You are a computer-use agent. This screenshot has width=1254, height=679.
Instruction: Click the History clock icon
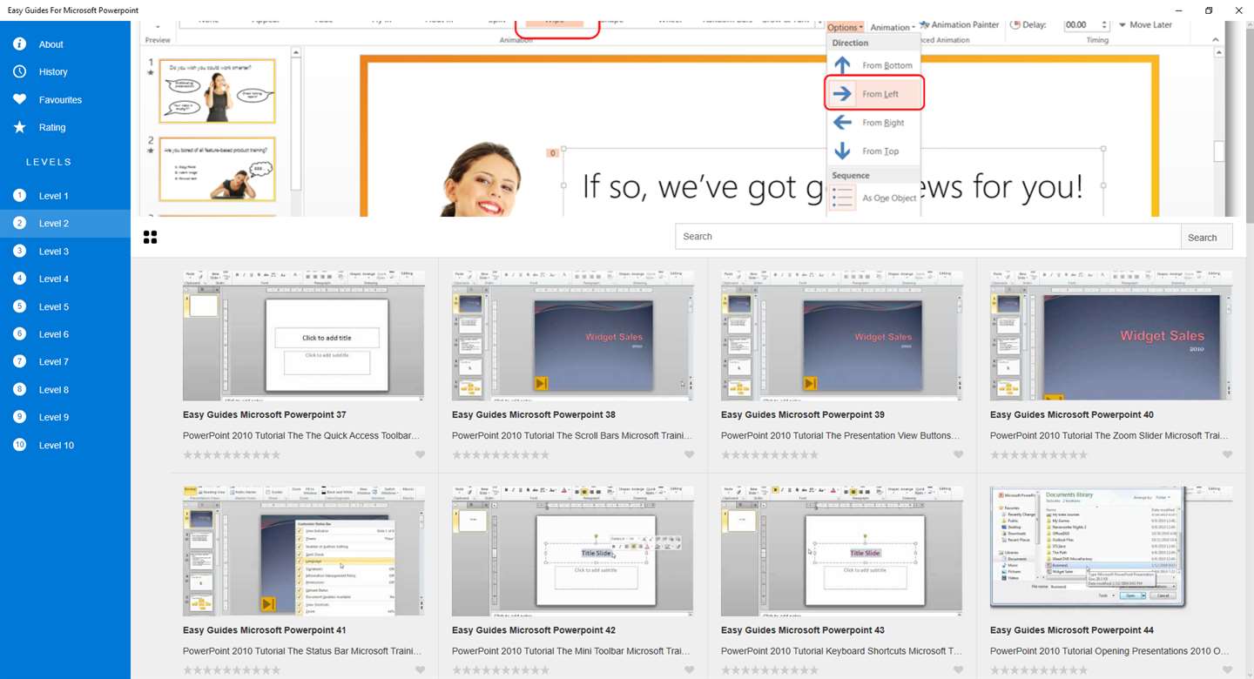coord(19,72)
